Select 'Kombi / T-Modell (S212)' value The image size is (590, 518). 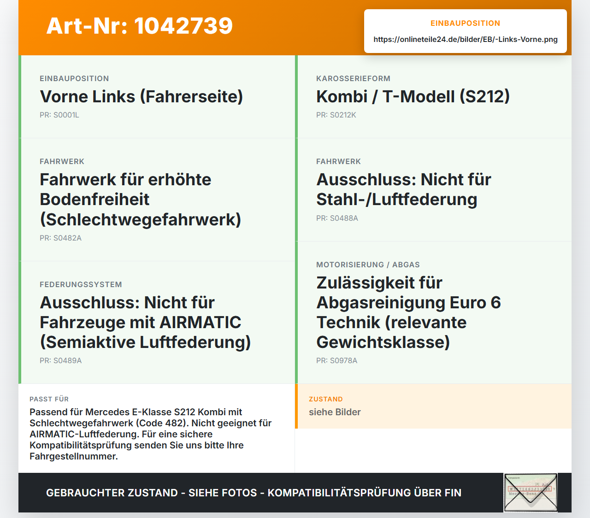tap(413, 96)
